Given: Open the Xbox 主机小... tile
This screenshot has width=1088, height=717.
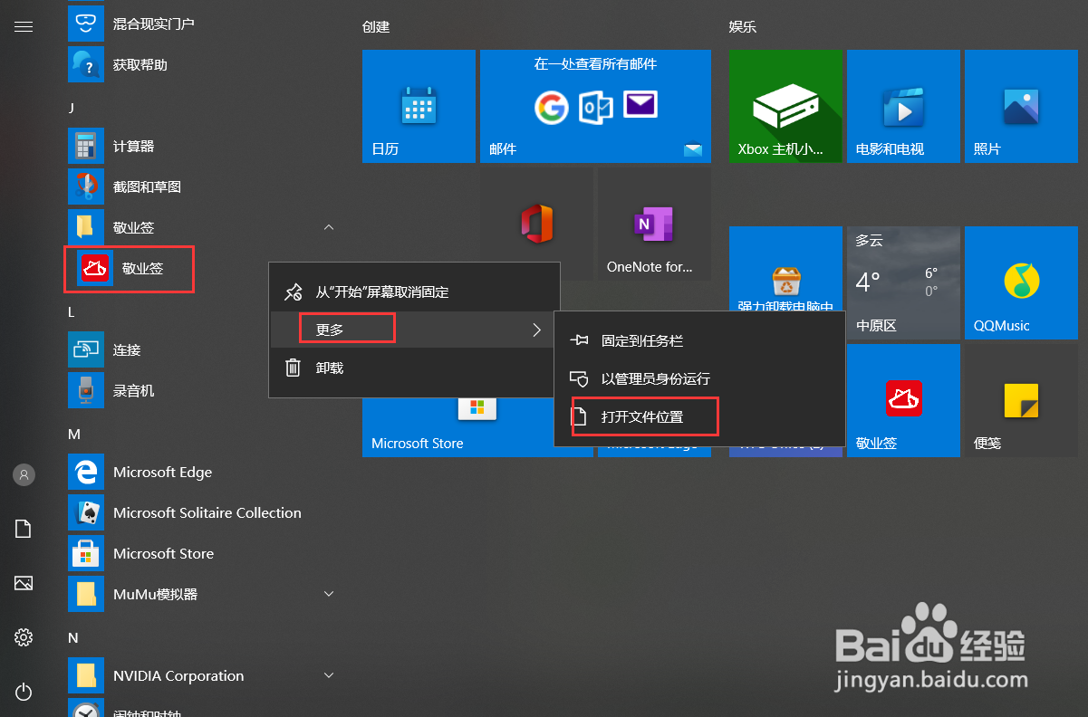Looking at the screenshot, I should 785,106.
